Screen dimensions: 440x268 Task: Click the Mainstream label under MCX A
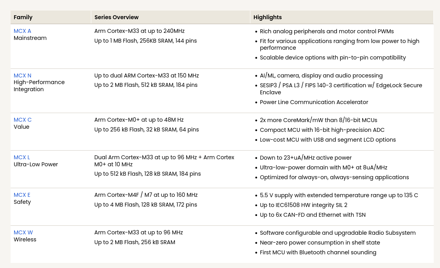pyautogui.click(x=30, y=38)
